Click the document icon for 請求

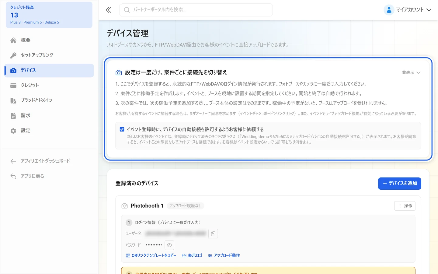13,116
